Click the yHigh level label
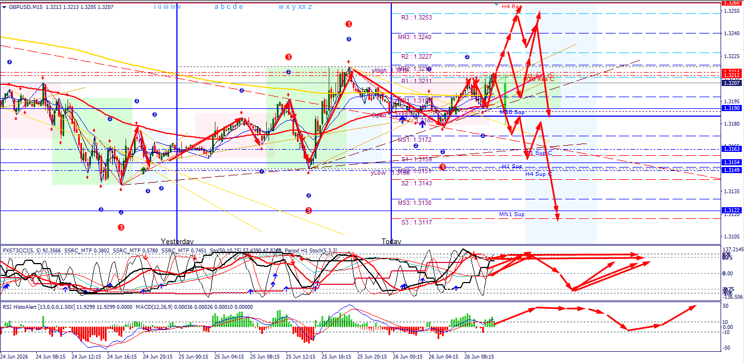Screen dimensions: 744x363 pyautogui.click(x=389, y=70)
